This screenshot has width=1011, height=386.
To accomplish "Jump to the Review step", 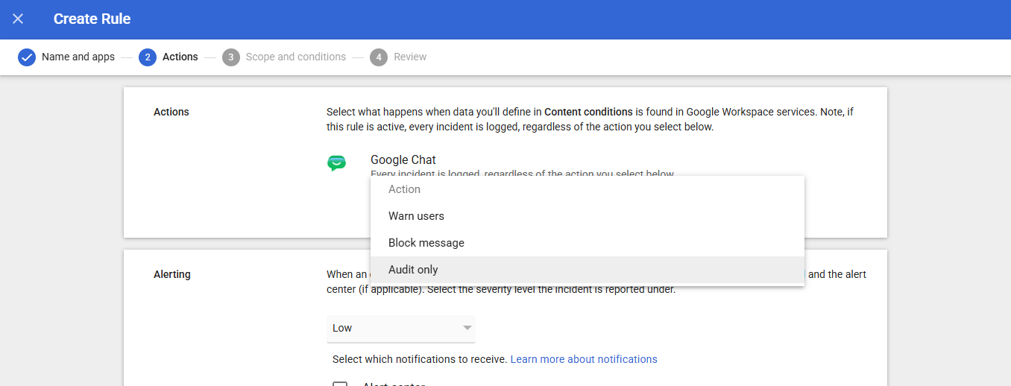I will point(410,57).
